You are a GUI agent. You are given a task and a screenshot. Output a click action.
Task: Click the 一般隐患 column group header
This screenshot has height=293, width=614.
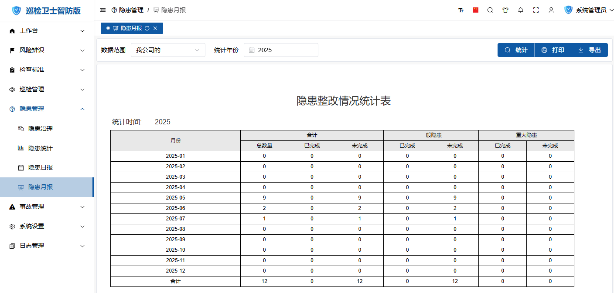coord(431,135)
